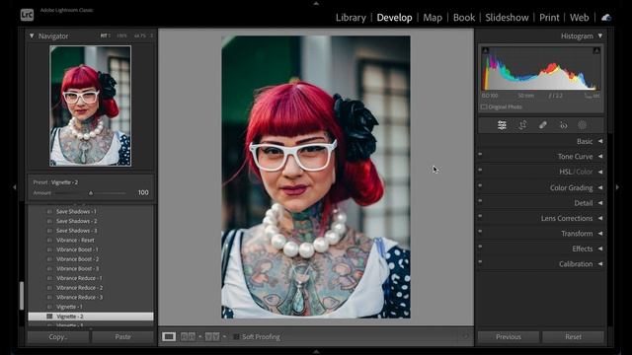Viewport: 632px width, 355px height.
Task: Click the Reset button
Action: tap(573, 337)
